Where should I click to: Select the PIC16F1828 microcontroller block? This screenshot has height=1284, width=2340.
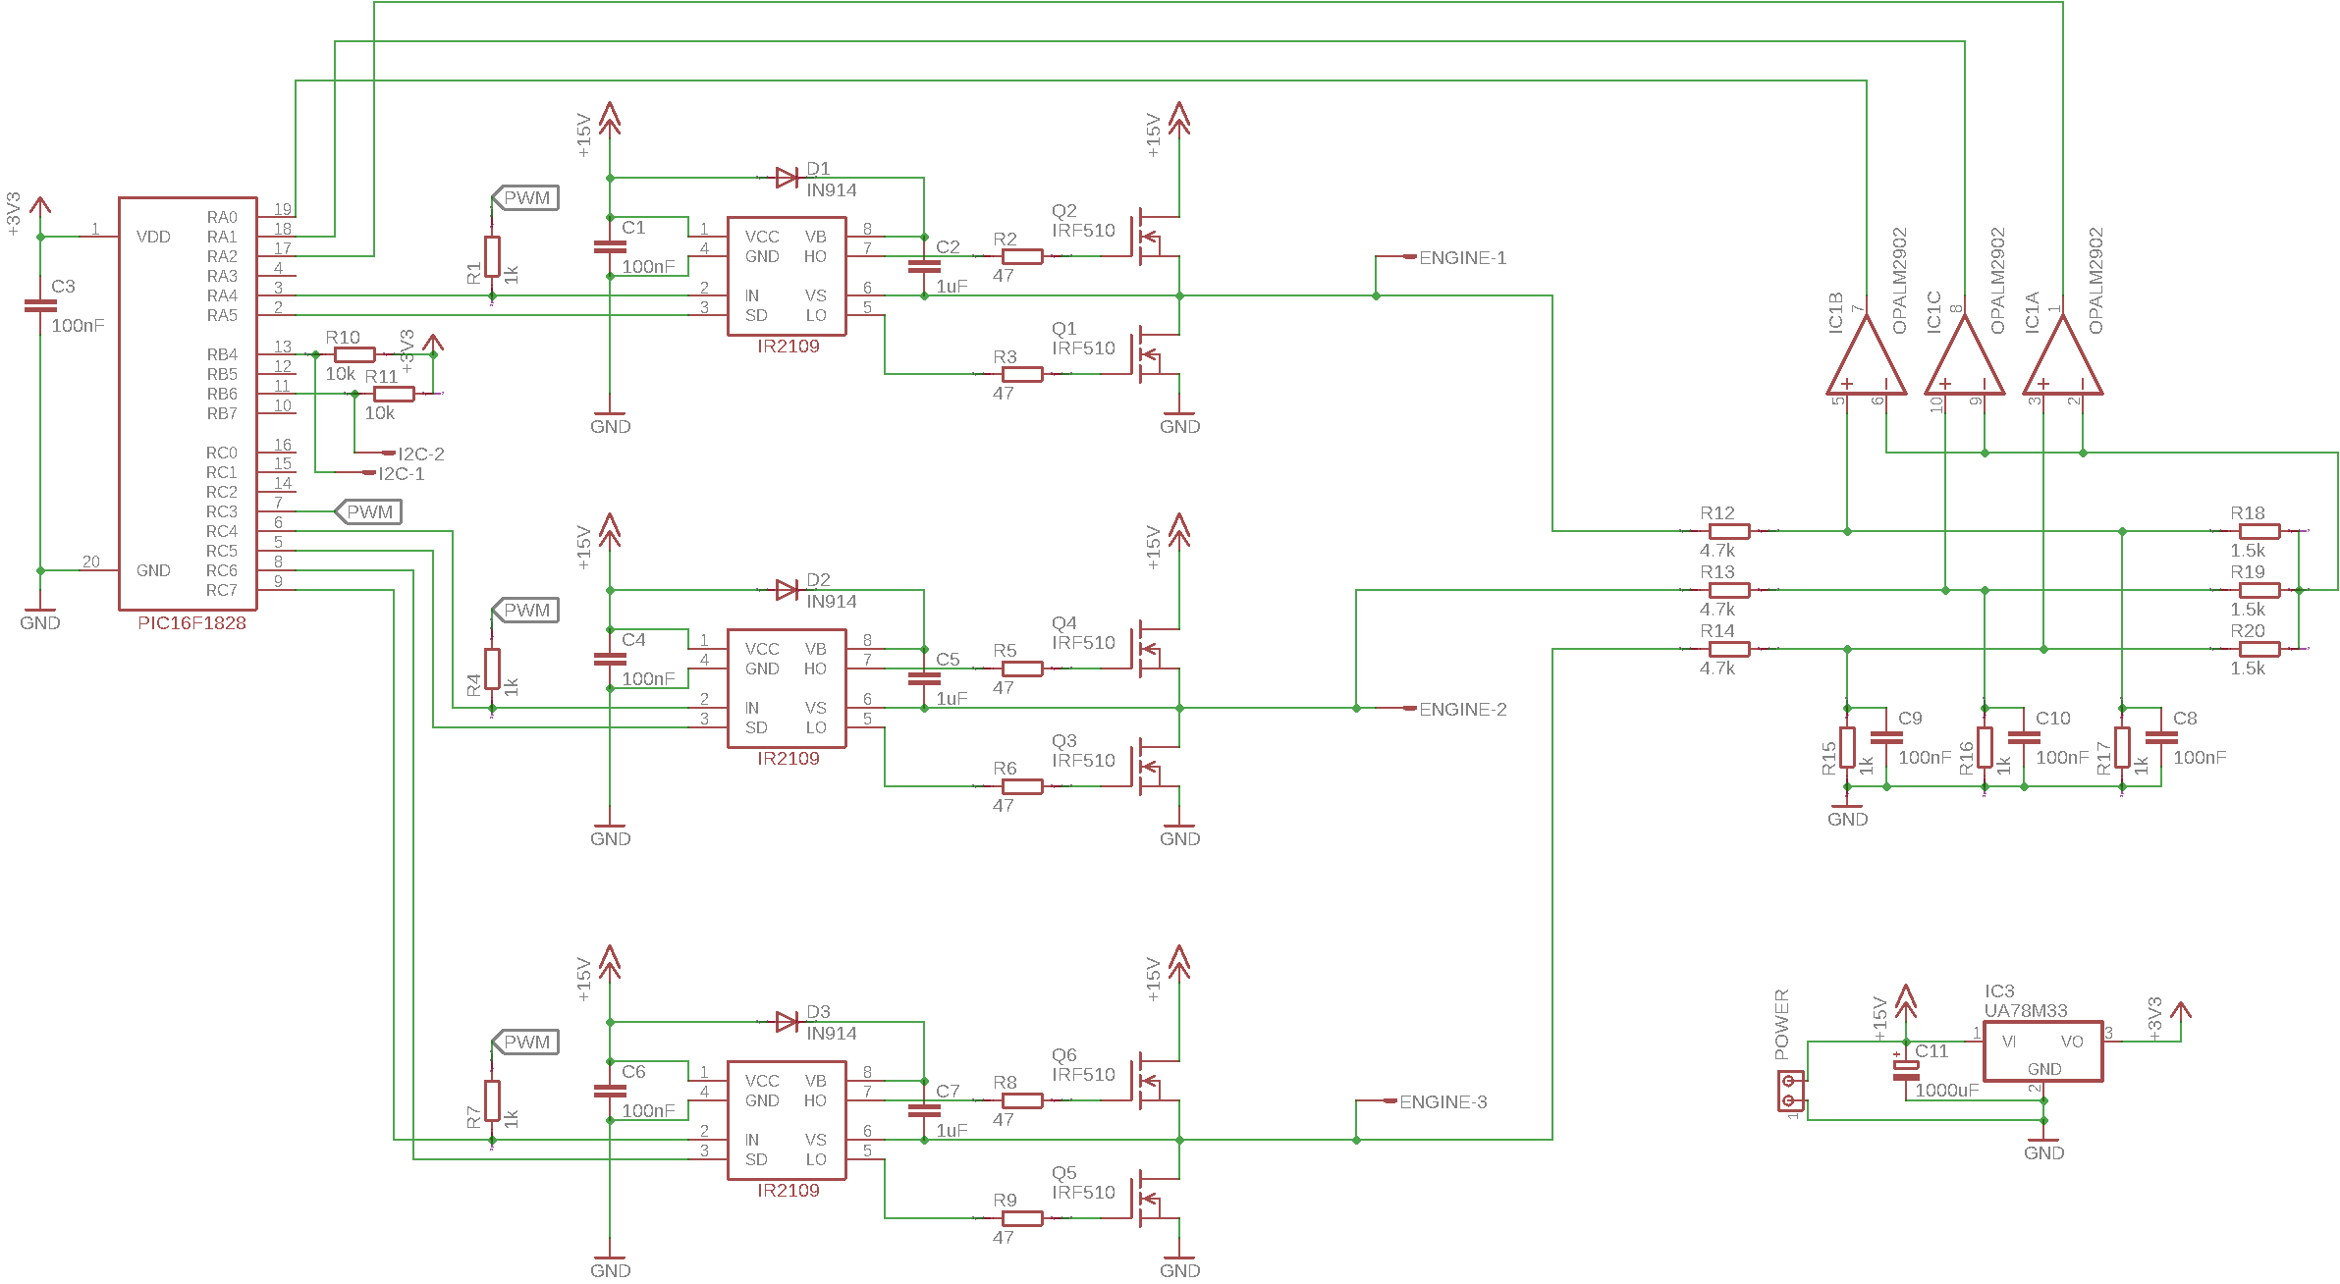click(x=188, y=403)
